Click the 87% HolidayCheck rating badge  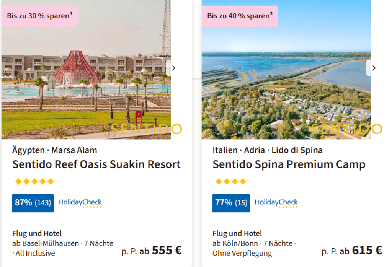click(x=33, y=203)
